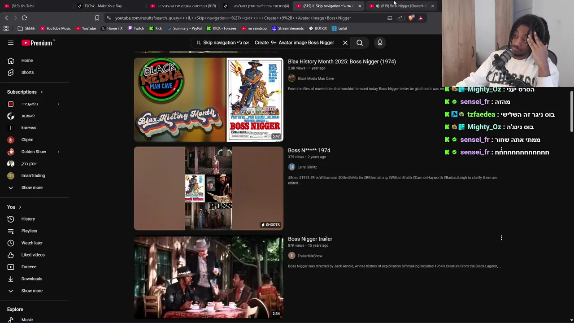Screen dimensions: 574x323
Task: Open Golden Show subscription channel
Action: point(35,152)
